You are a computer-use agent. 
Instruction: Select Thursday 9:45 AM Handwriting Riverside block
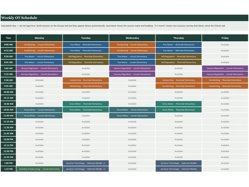tap(179, 86)
